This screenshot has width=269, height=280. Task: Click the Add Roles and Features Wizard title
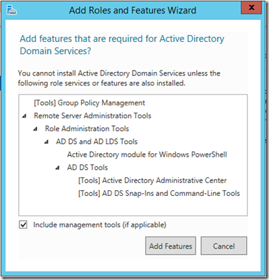(x=133, y=11)
